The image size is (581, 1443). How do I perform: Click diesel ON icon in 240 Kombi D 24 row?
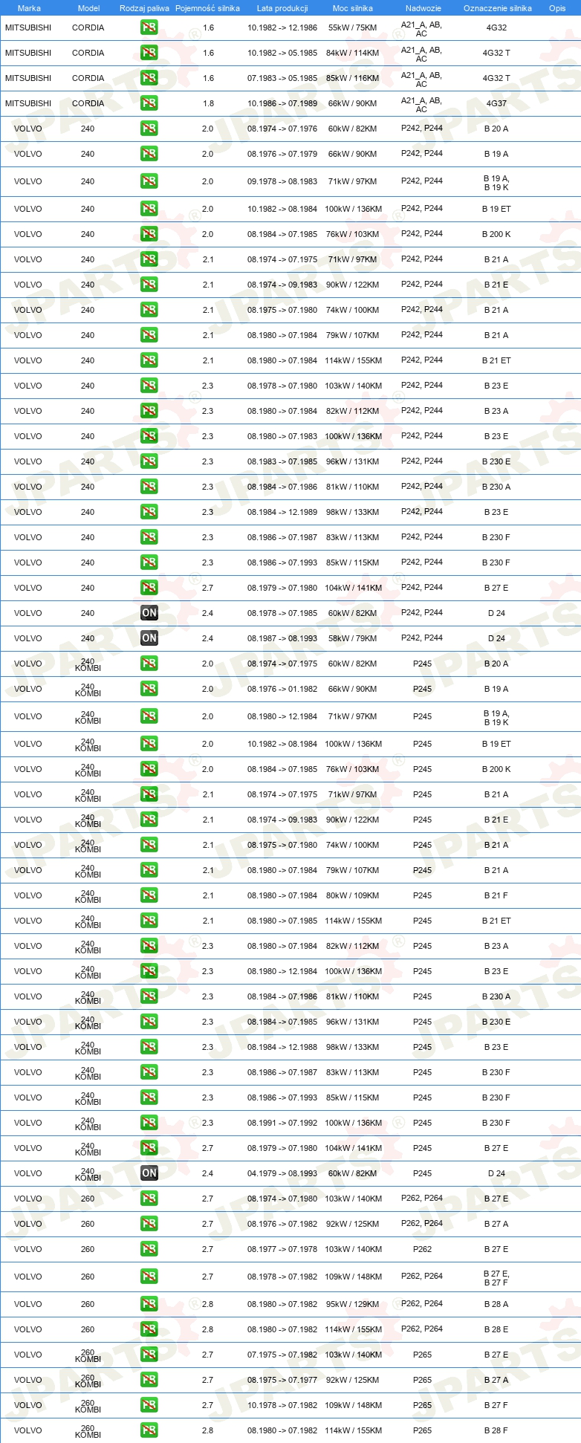[x=149, y=1173]
